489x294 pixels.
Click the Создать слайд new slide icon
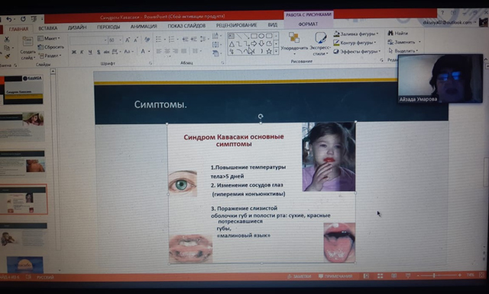(28, 42)
